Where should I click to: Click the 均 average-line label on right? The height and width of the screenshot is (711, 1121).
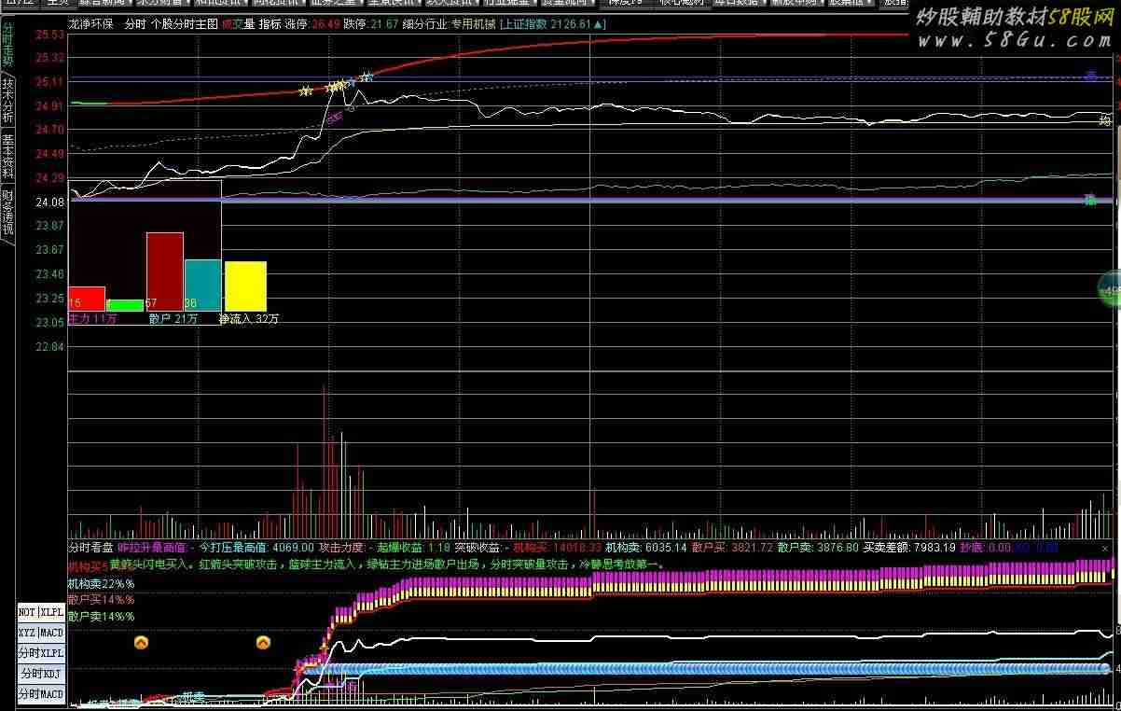1105,120
